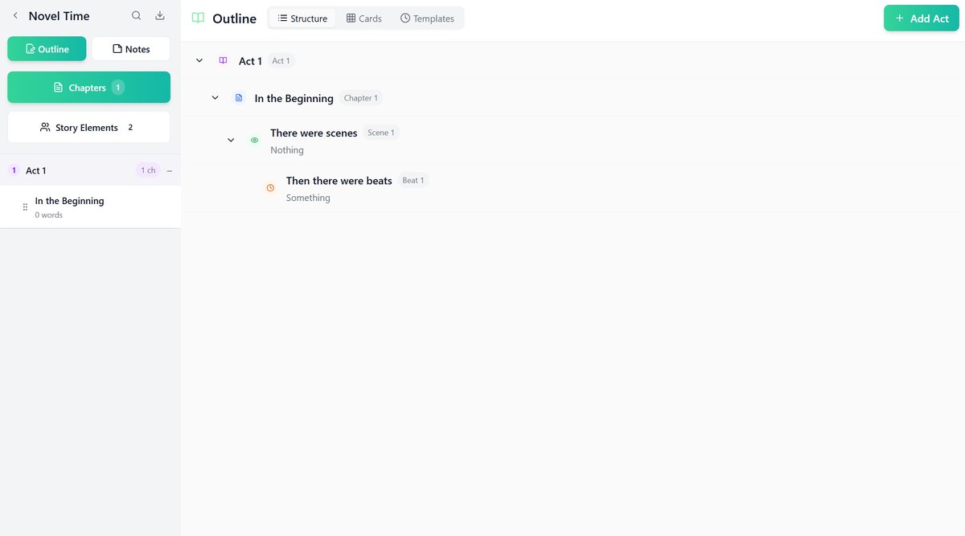
Task: Collapse the There were scenes scene
Action: 231,140
